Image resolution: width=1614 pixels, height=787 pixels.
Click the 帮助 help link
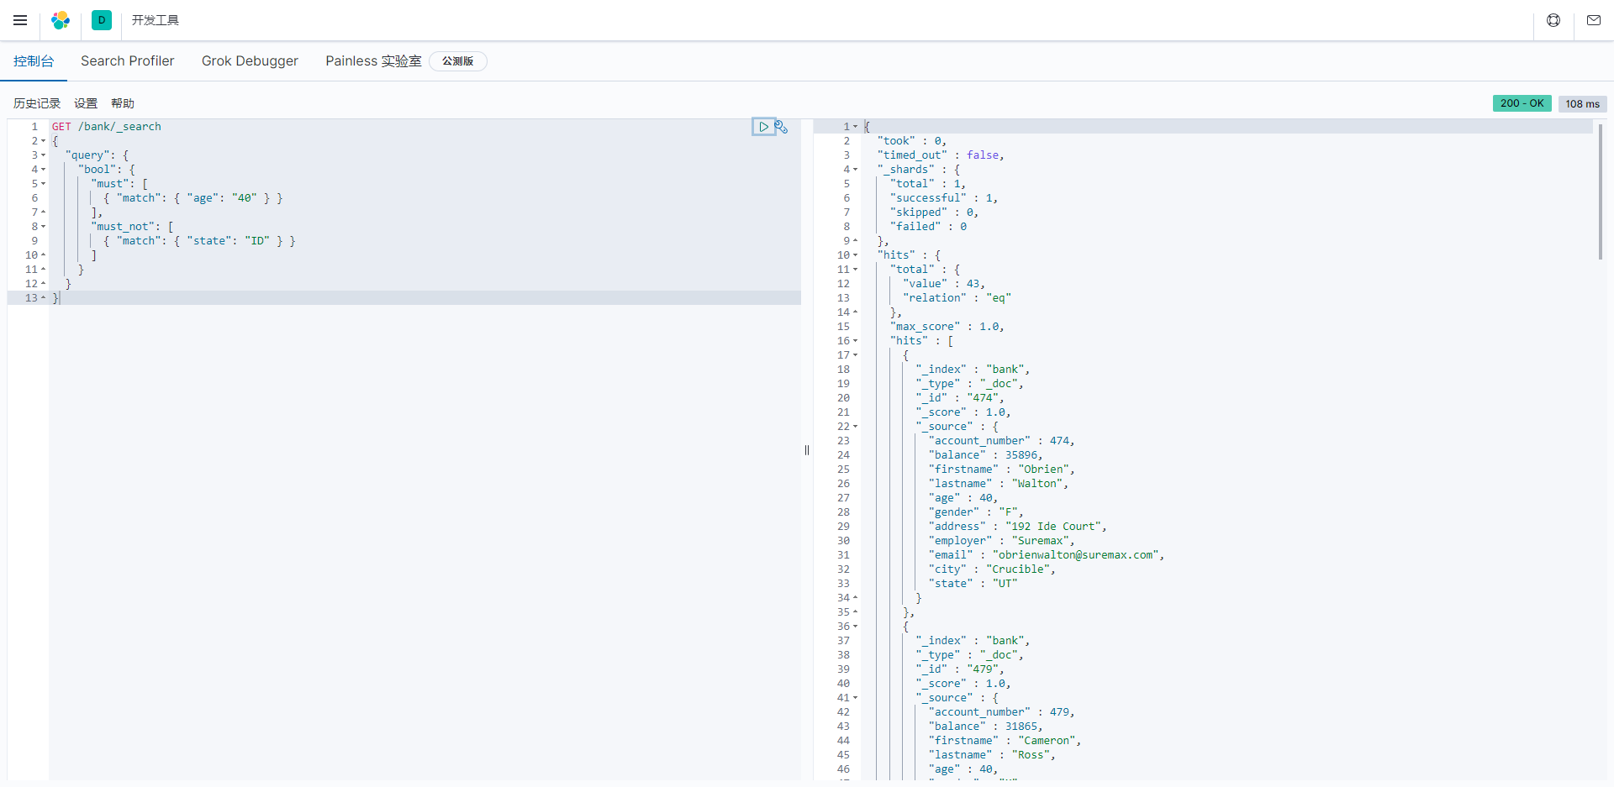coord(123,103)
